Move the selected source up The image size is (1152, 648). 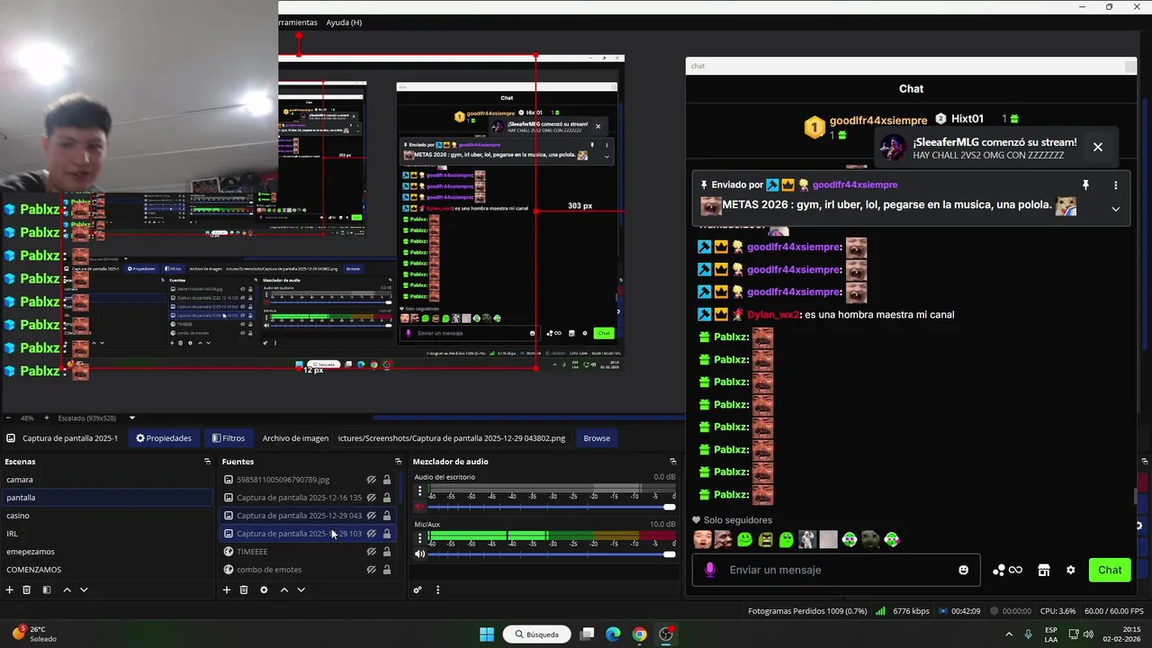click(x=284, y=589)
